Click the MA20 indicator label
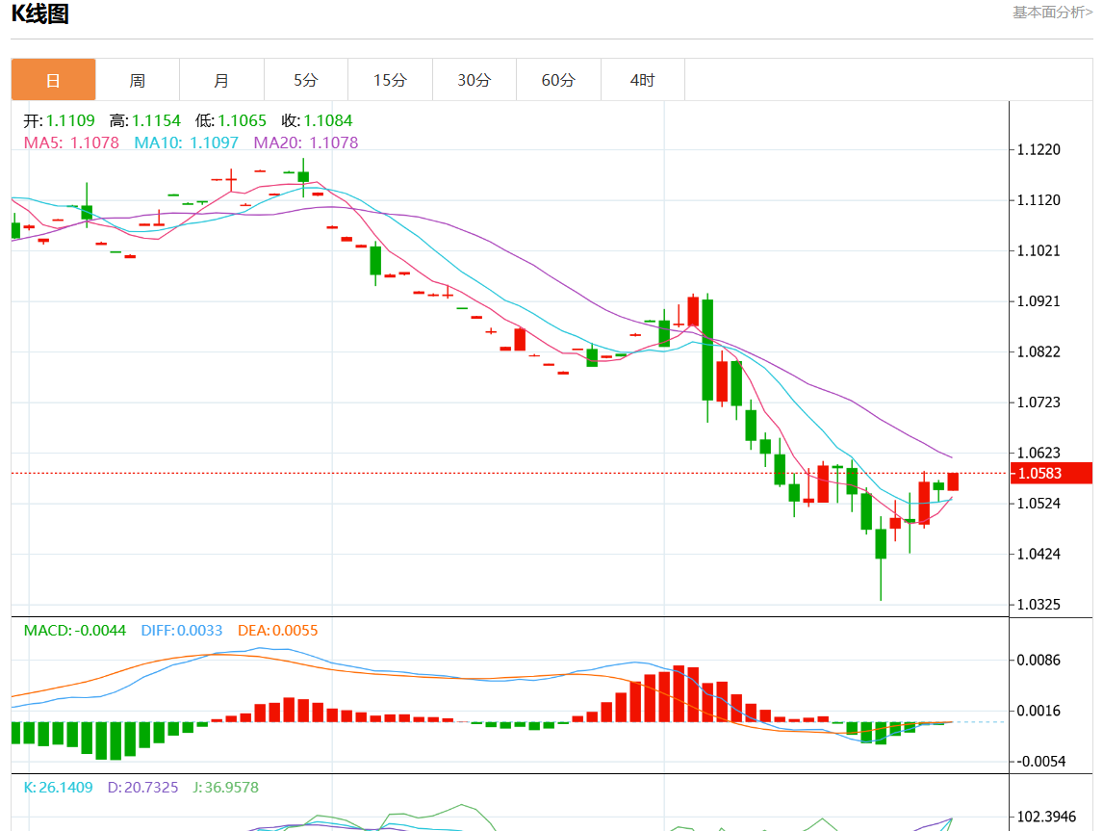The image size is (1103, 831). [x=305, y=143]
